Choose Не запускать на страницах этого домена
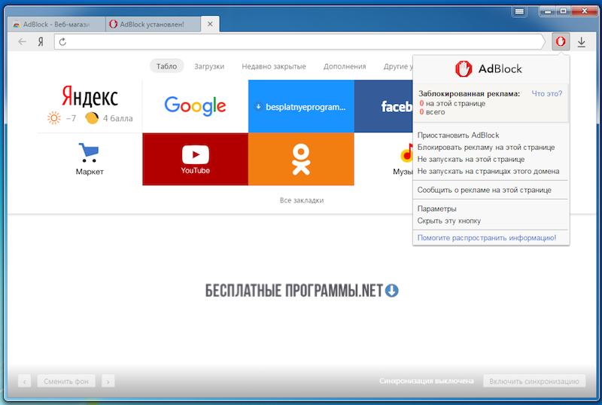The width and height of the screenshot is (602, 405). 488,171
